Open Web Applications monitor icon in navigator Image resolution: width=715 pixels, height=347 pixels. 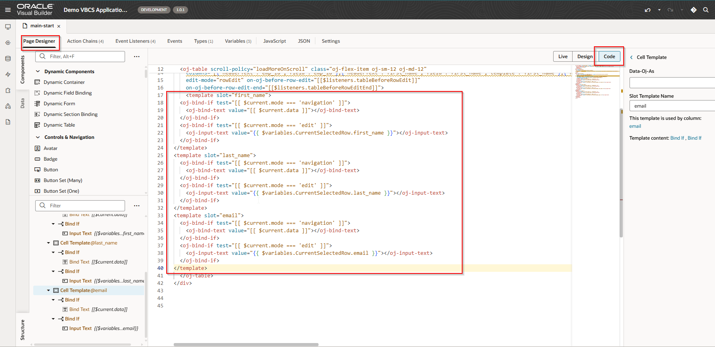coord(8,27)
